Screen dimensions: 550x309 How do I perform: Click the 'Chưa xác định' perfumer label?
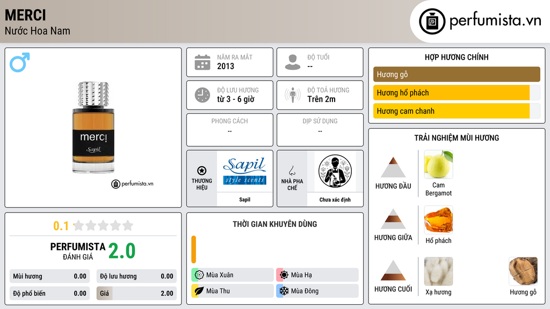pyautogui.click(x=335, y=200)
